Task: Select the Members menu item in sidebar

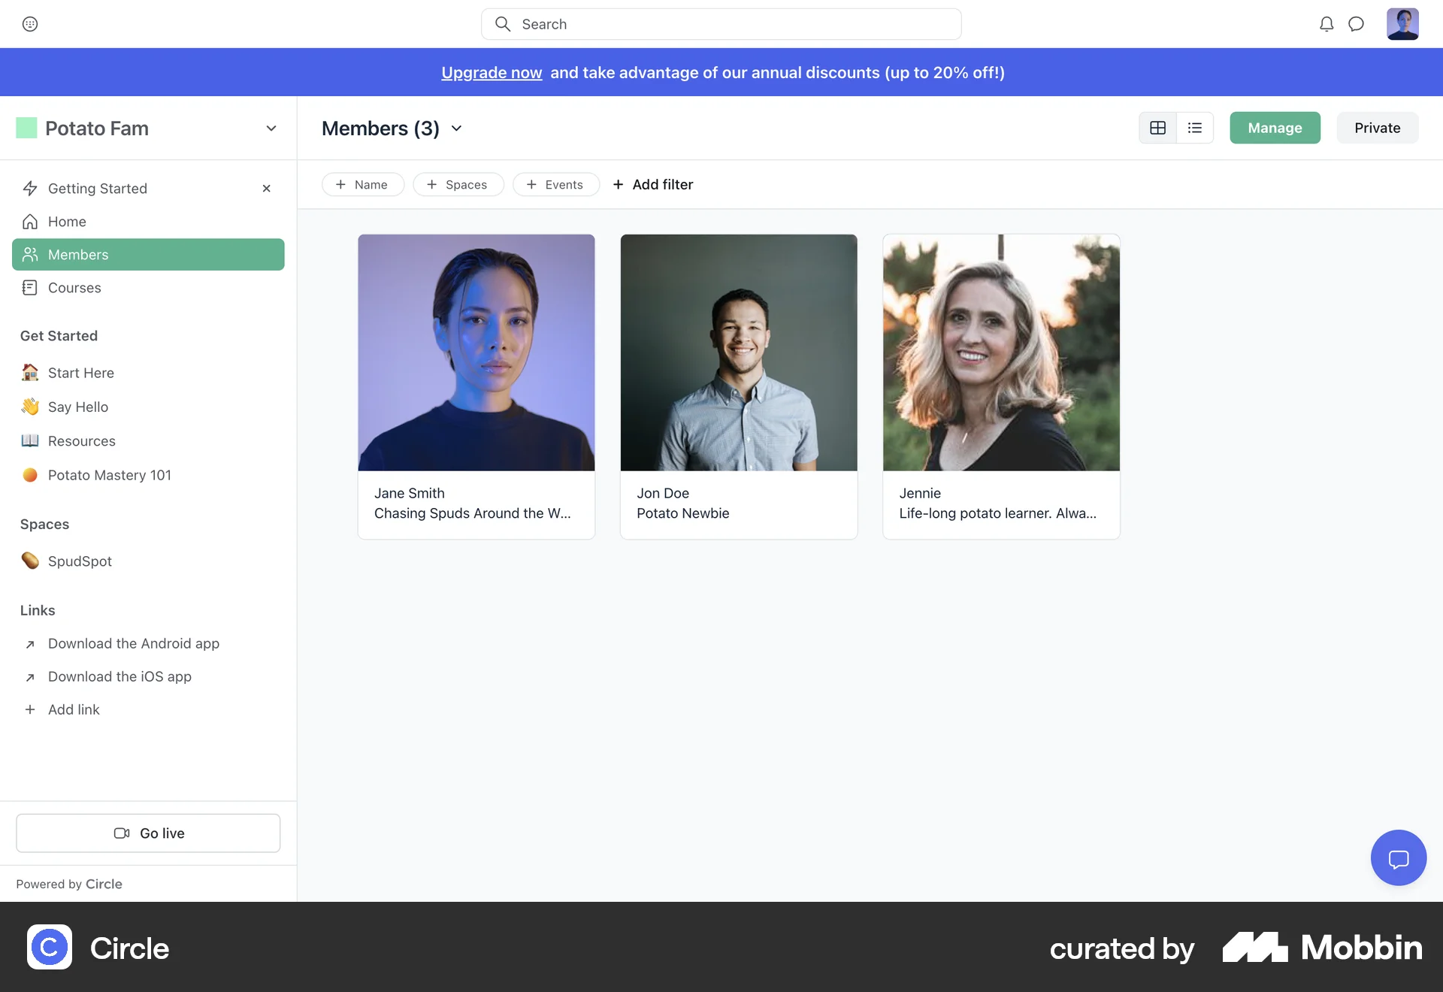Action: point(77,254)
